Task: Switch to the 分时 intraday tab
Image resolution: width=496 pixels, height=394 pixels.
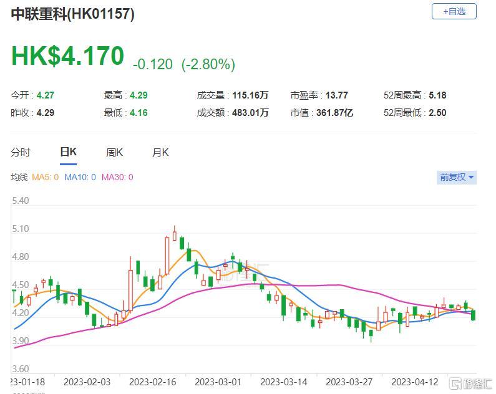Action: tap(21, 153)
